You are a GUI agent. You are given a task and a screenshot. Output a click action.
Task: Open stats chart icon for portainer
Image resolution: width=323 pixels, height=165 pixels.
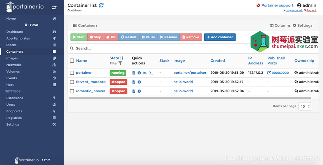[145, 73]
